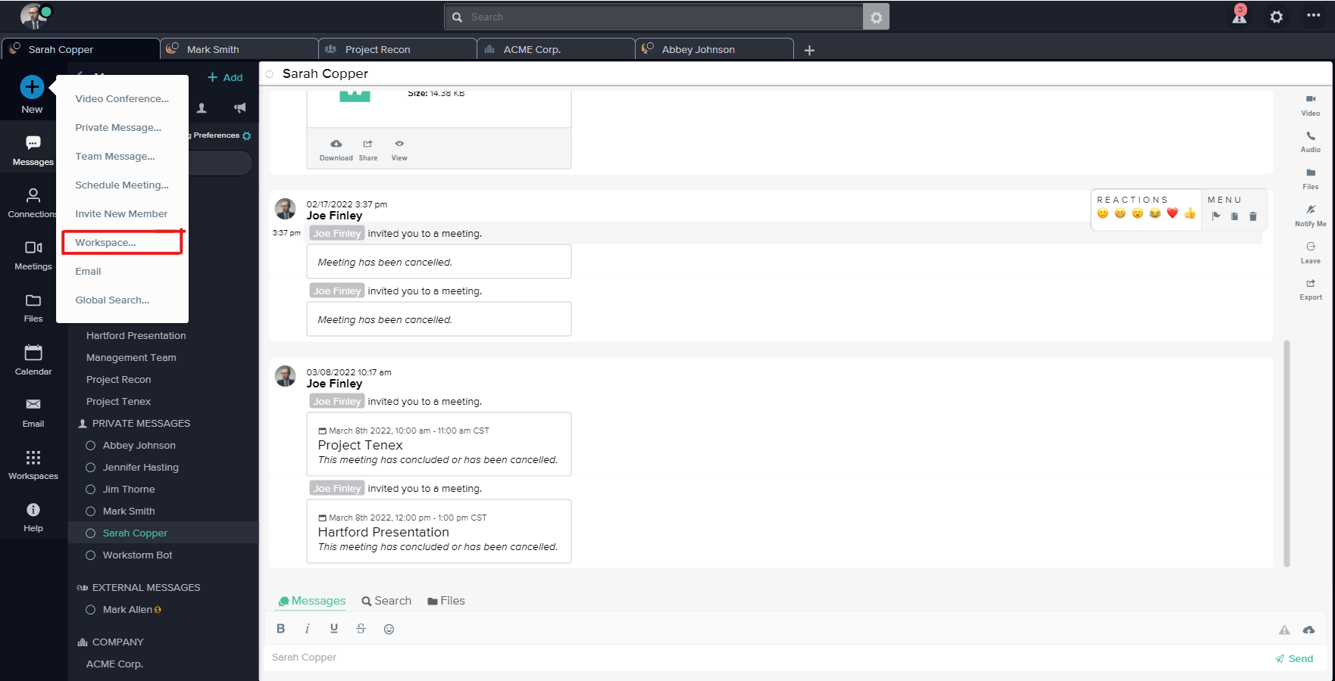Open Files in the left sidebar
Image resolution: width=1335 pixels, height=681 pixels.
click(33, 307)
